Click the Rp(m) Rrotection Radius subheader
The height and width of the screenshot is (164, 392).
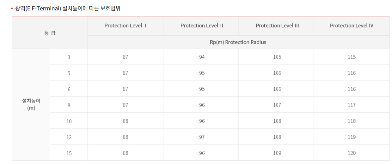point(238,42)
